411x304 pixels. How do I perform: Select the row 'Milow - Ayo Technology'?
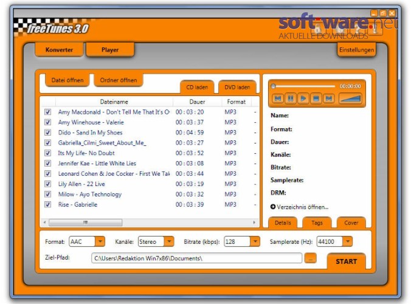150,194
